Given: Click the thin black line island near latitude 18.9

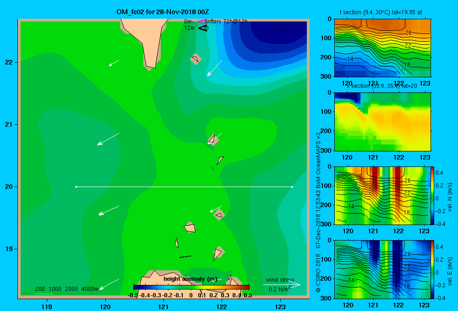Looking at the screenshot, I should [185, 257].
